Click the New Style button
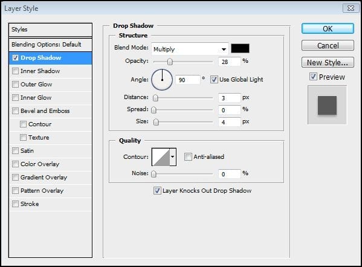The width and height of the screenshot is (362, 267). pos(328,62)
